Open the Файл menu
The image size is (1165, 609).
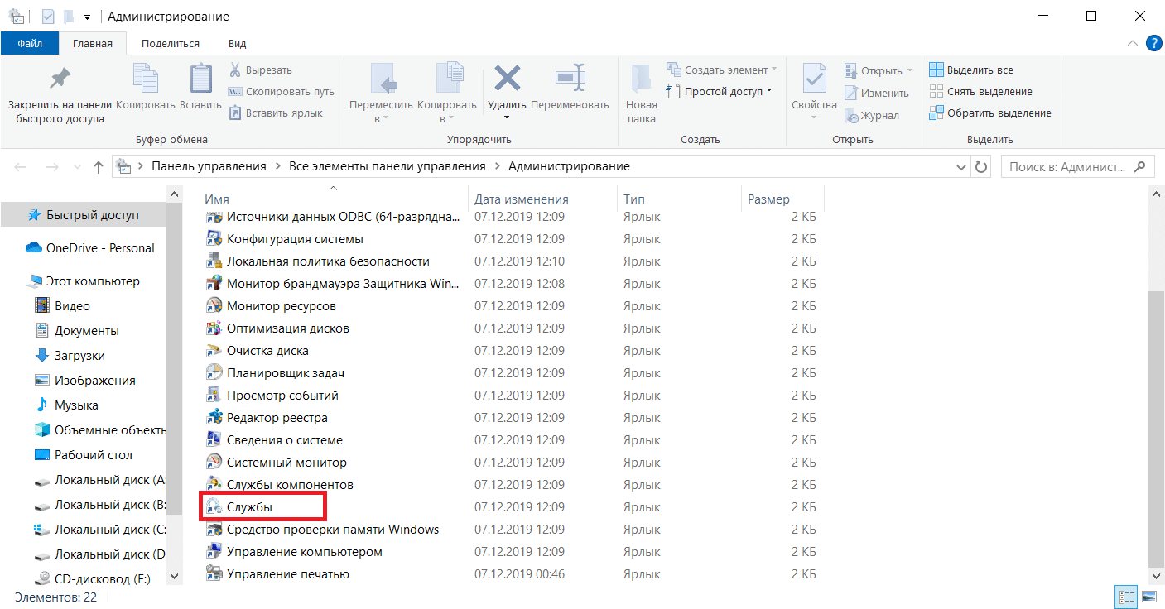coord(30,43)
